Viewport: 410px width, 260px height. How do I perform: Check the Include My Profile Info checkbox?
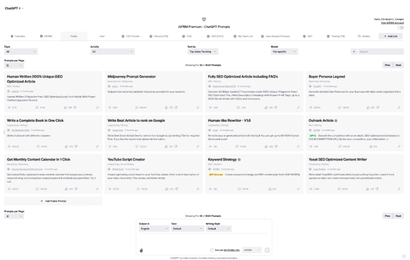pyautogui.click(x=212, y=250)
